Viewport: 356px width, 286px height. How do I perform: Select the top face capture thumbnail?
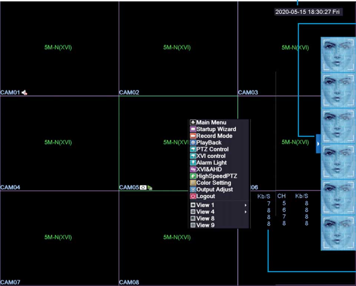[x=337, y=54]
